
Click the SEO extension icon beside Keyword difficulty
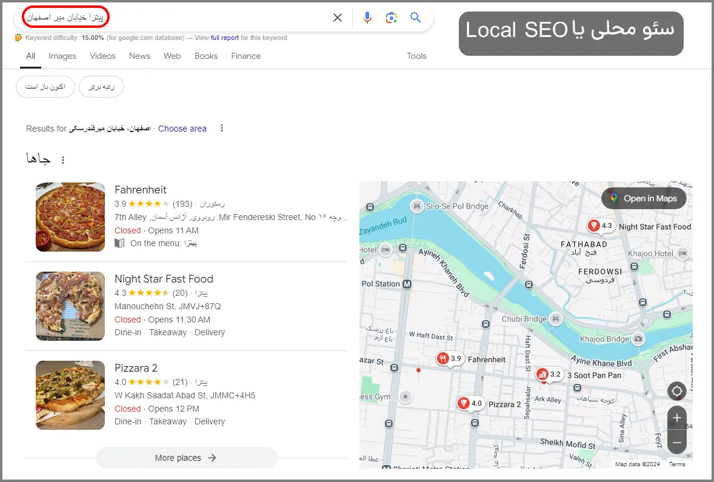tap(18, 38)
